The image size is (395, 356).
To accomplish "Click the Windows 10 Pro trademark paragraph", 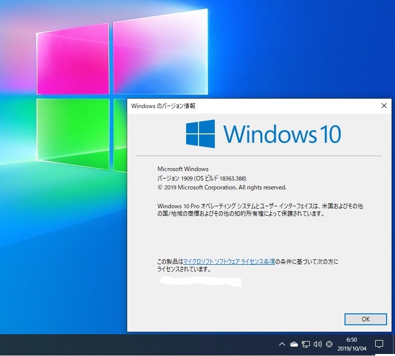I will [x=260, y=210].
